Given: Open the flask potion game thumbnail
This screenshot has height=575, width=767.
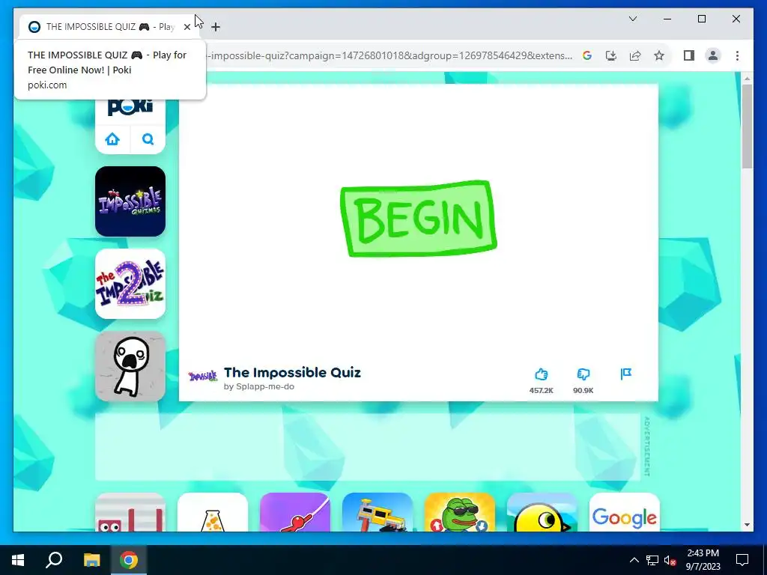Looking at the screenshot, I should tap(213, 512).
